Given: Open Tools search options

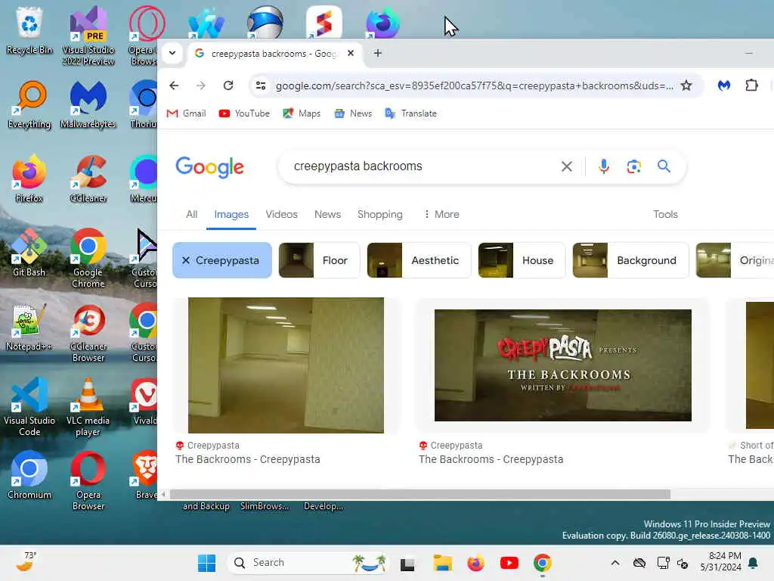Looking at the screenshot, I should point(665,214).
